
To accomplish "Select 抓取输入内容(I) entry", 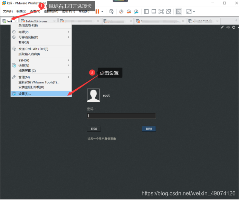I will tap(41, 54).
